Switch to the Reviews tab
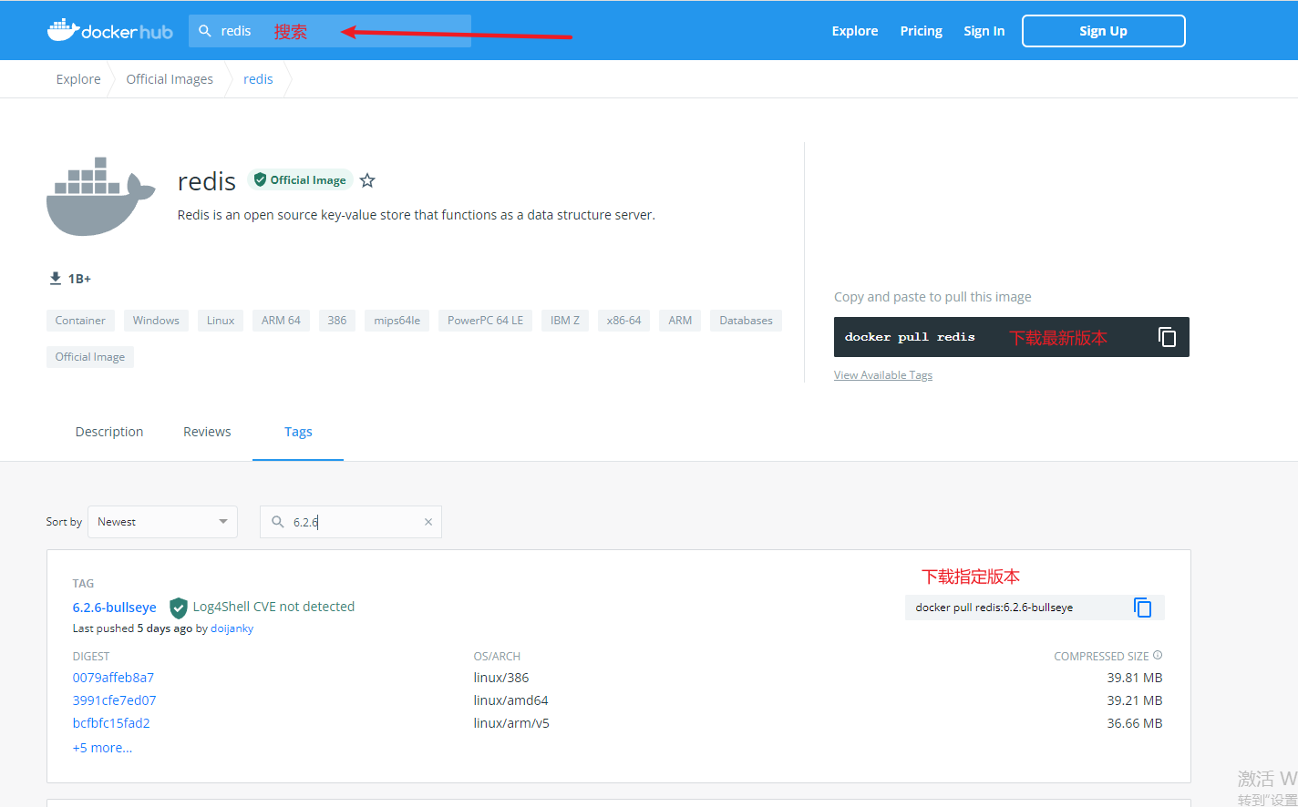The width and height of the screenshot is (1298, 807). point(207,432)
